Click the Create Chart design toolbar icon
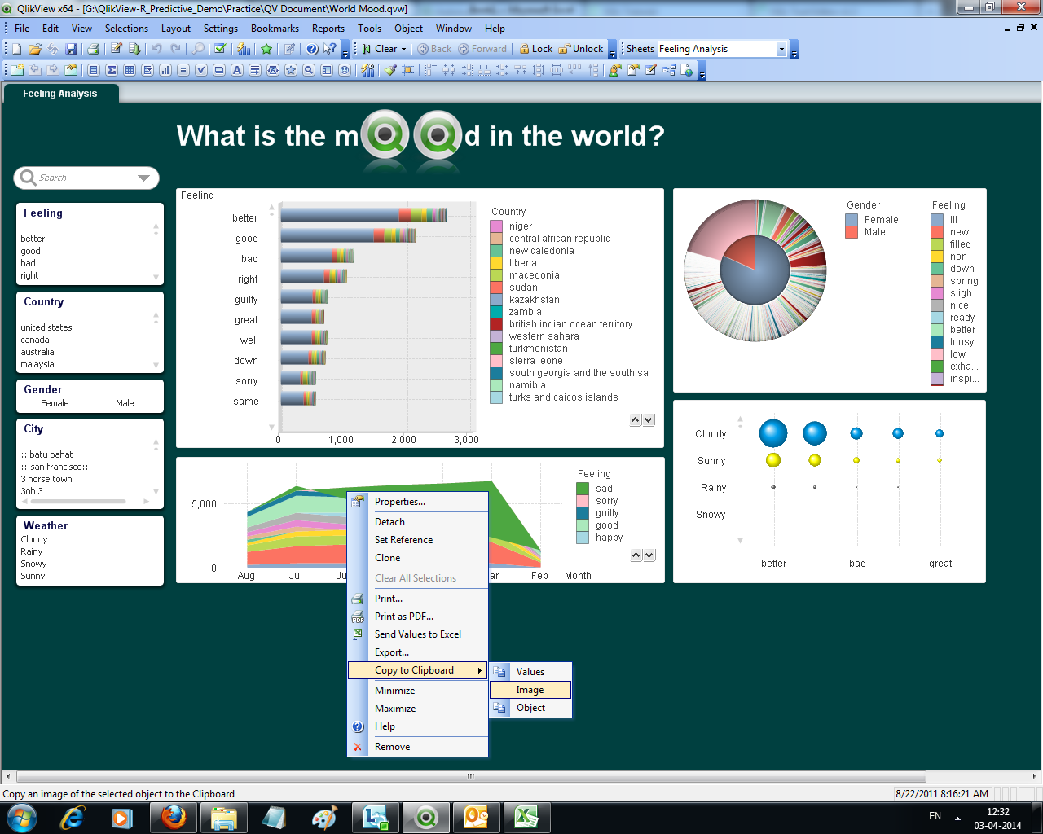This screenshot has height=834, width=1043. tap(165, 70)
